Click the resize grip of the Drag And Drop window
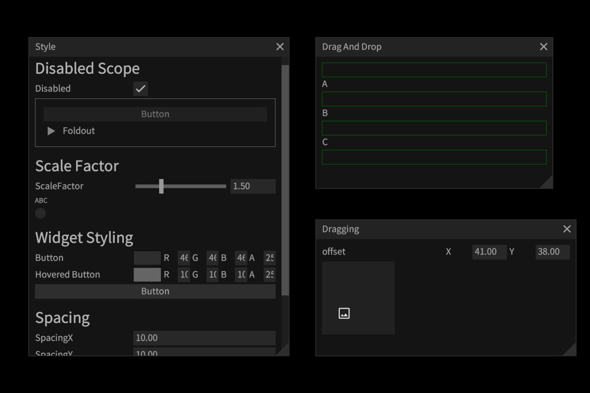 (547, 182)
